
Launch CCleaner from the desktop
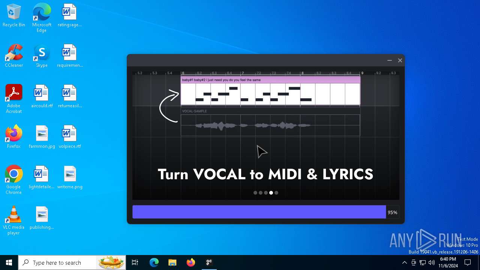tap(14, 56)
